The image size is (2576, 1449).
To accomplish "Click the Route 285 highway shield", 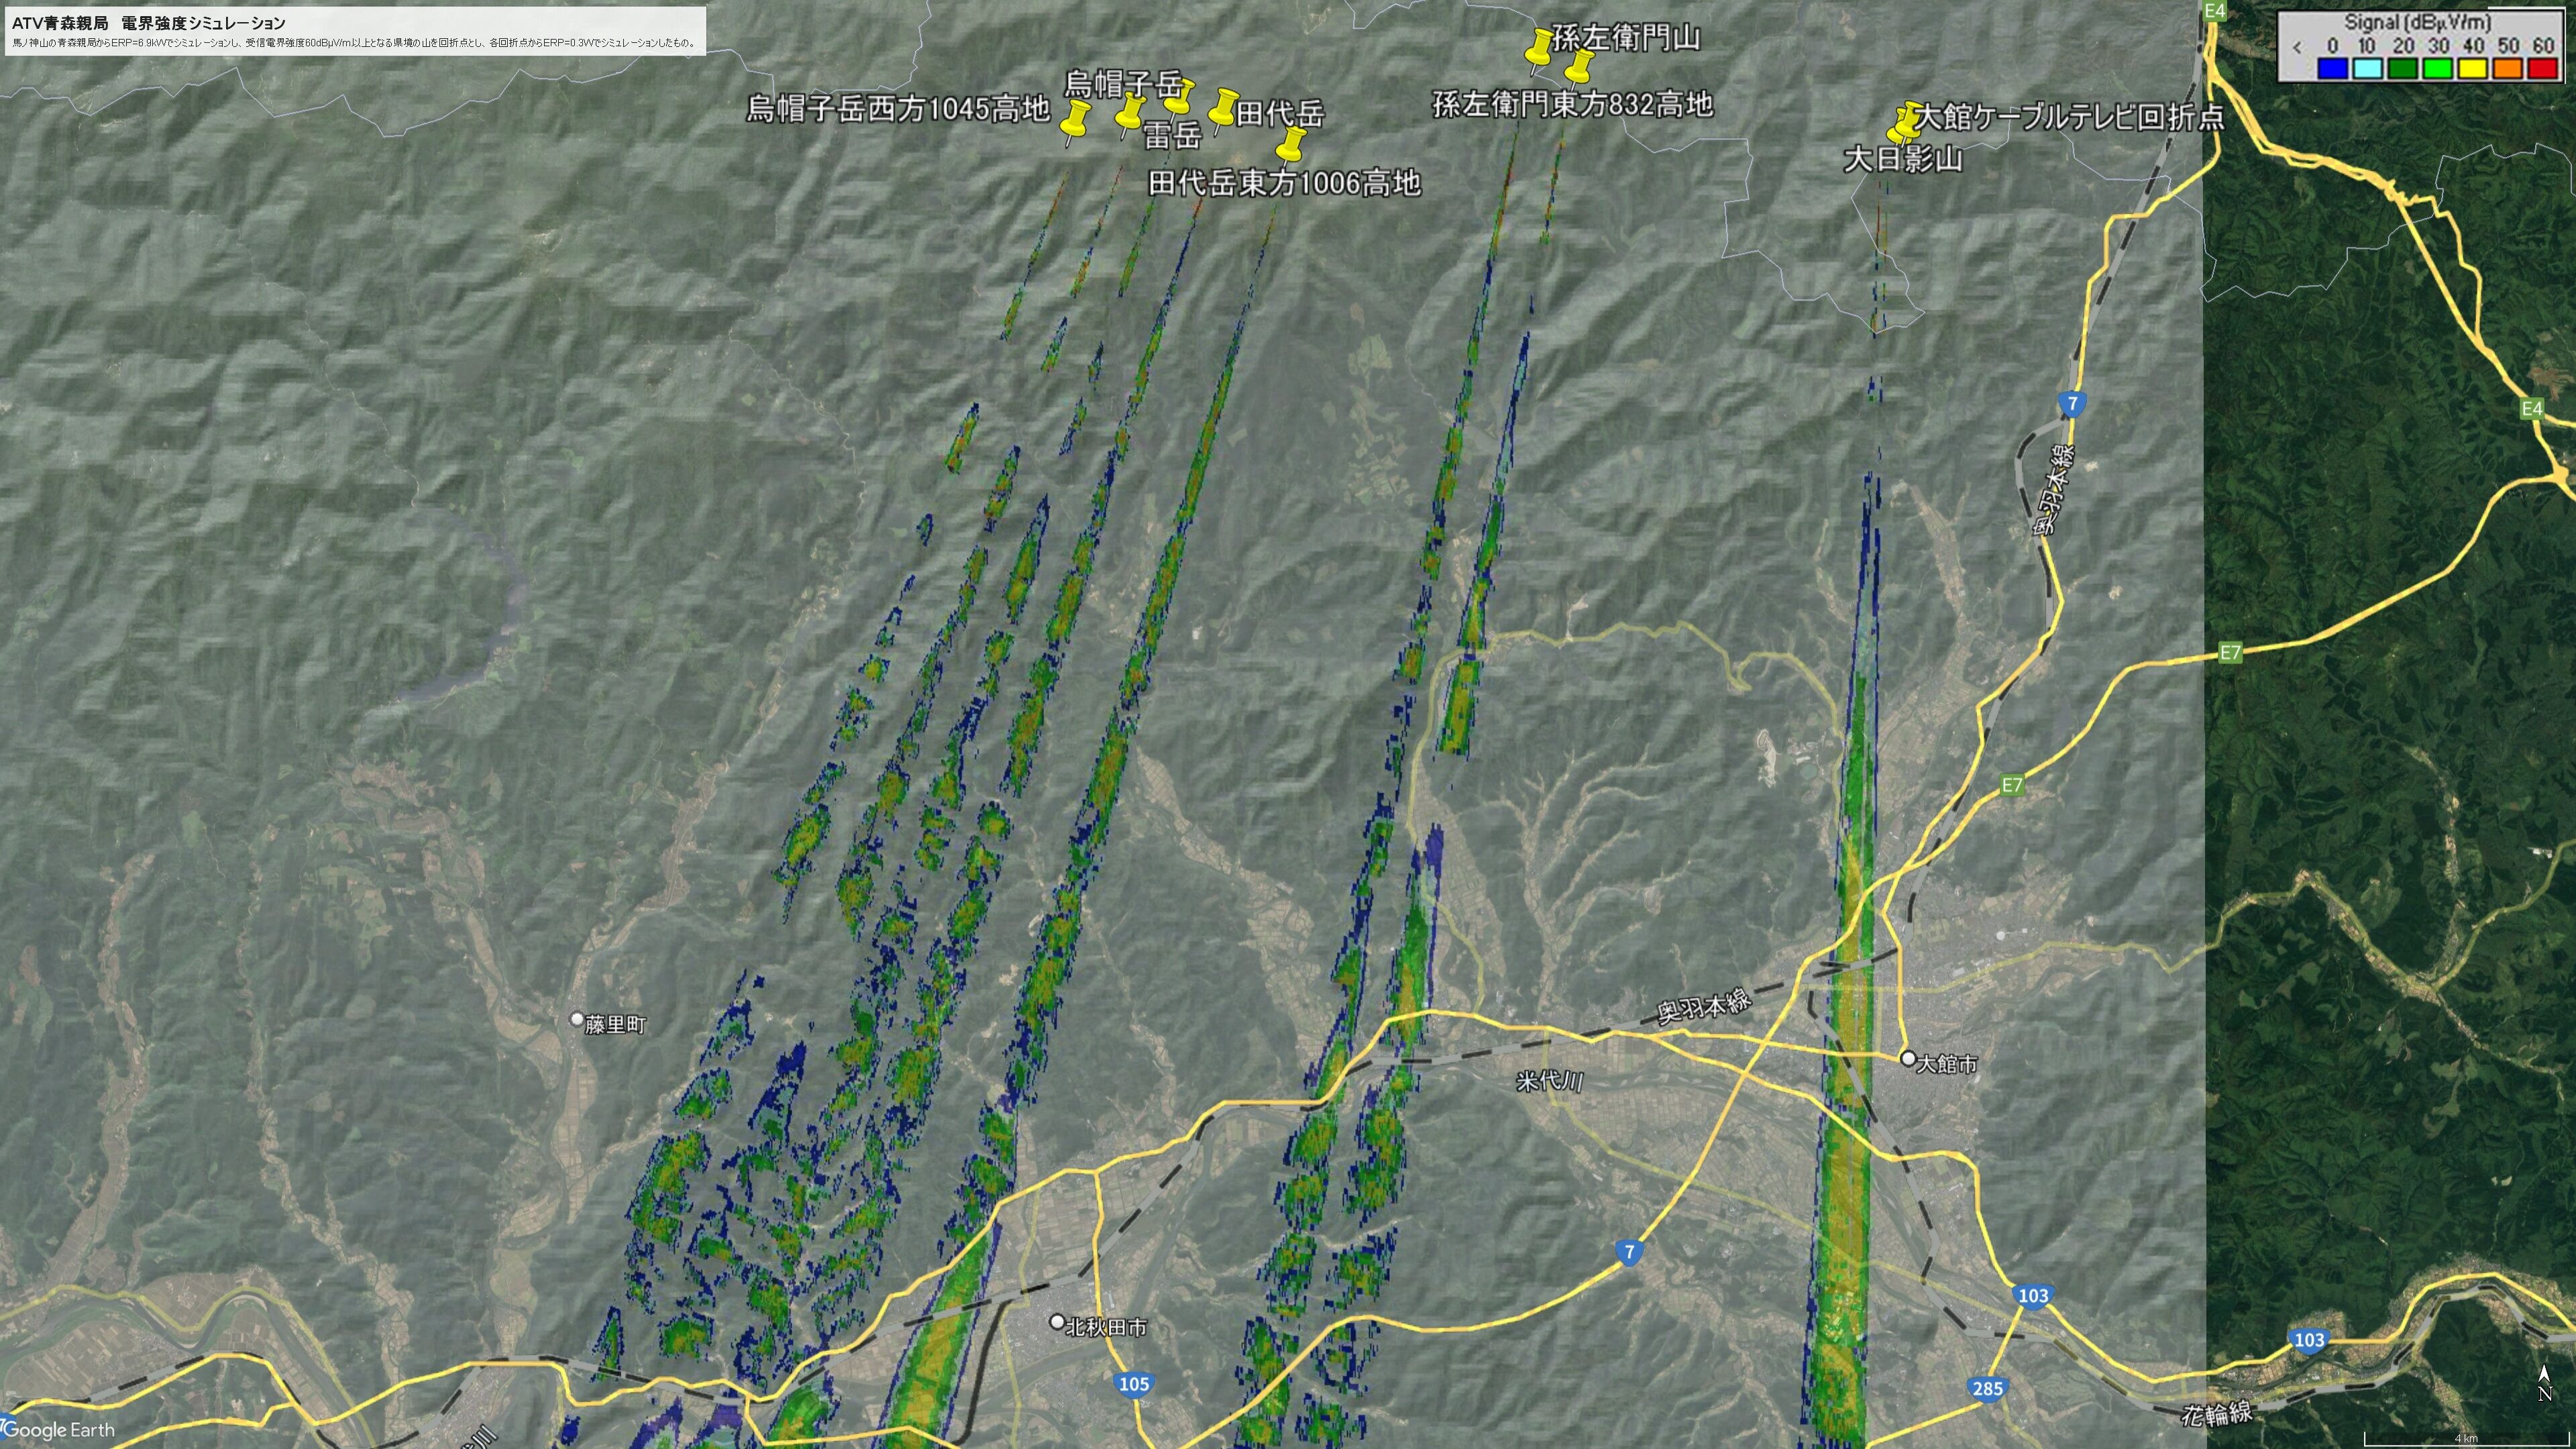I will (x=1987, y=1388).
